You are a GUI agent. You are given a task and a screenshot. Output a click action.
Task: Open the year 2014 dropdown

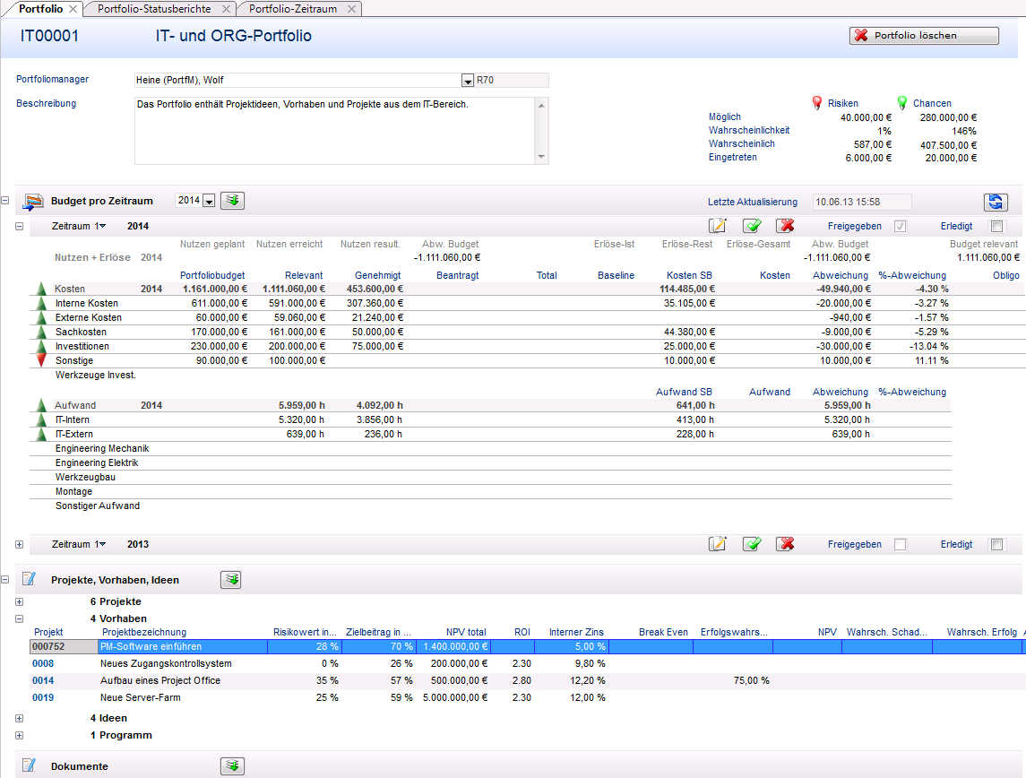pyautogui.click(x=209, y=202)
